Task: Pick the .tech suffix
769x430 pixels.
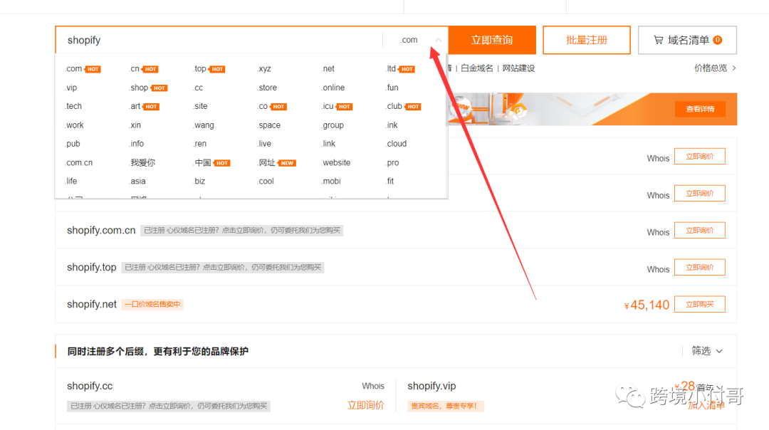Action: pyautogui.click(x=73, y=106)
